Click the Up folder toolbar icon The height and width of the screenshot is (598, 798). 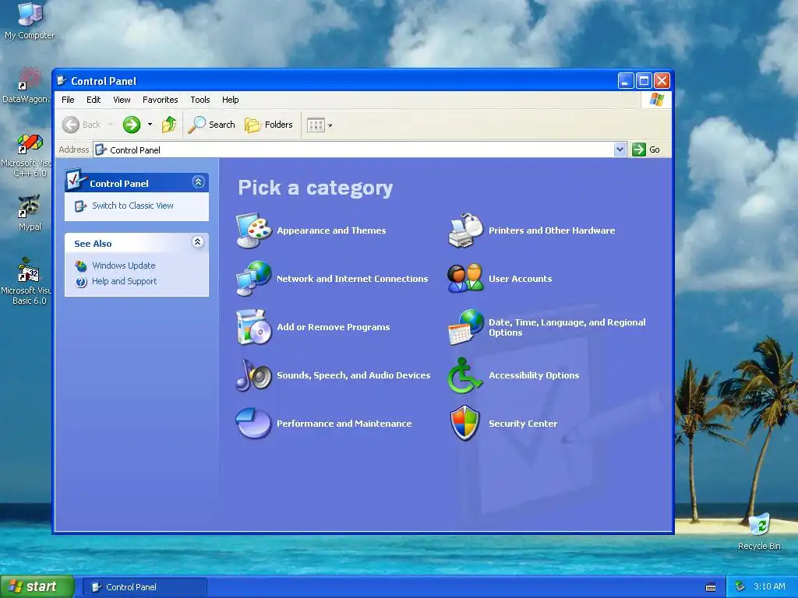[169, 125]
